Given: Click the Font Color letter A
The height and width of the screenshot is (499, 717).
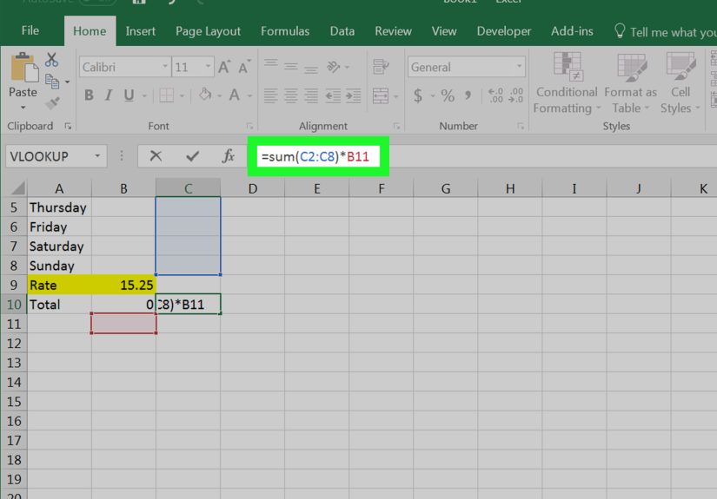Looking at the screenshot, I should [x=235, y=95].
